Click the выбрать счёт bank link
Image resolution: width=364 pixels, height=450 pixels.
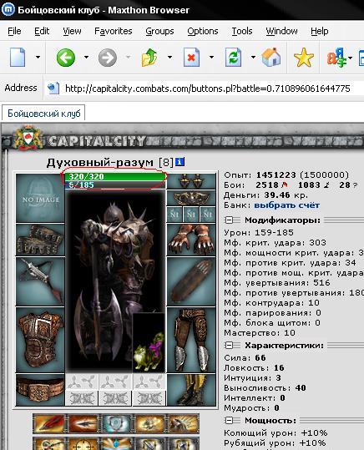coord(287,205)
